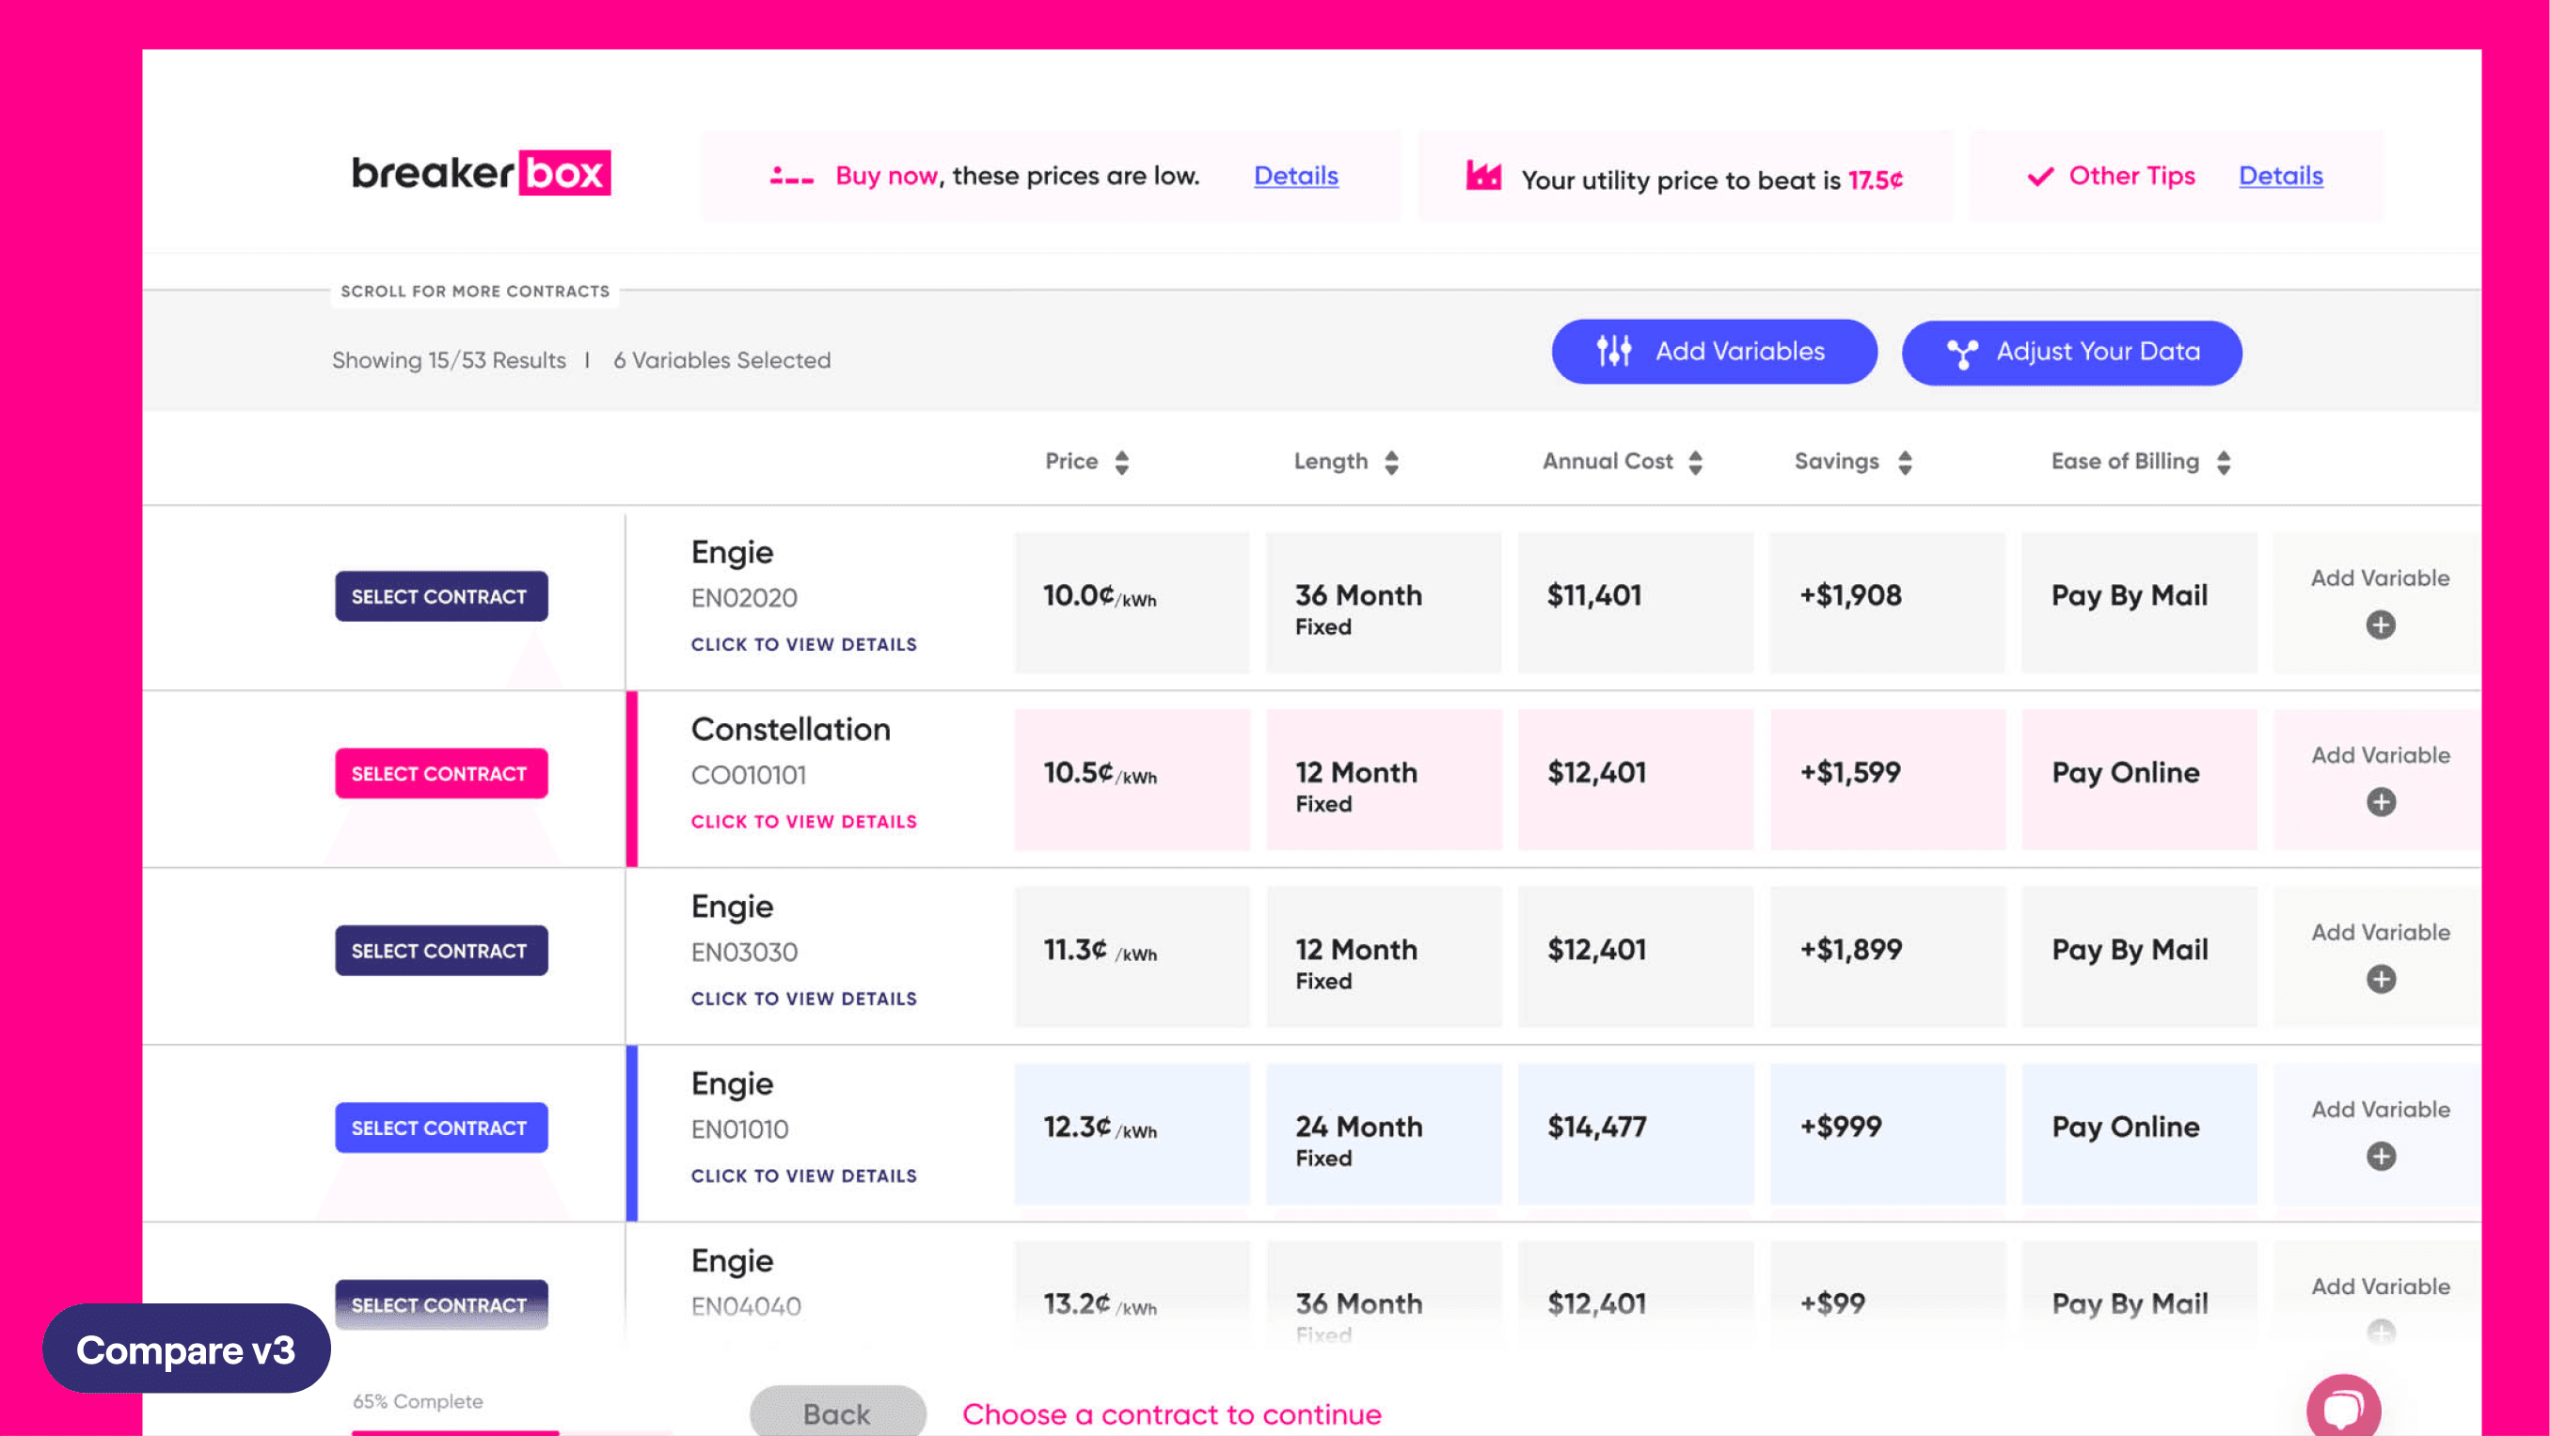This screenshot has width=2550, height=1436.
Task: Open Details link for Buy now tip
Action: 1296,175
